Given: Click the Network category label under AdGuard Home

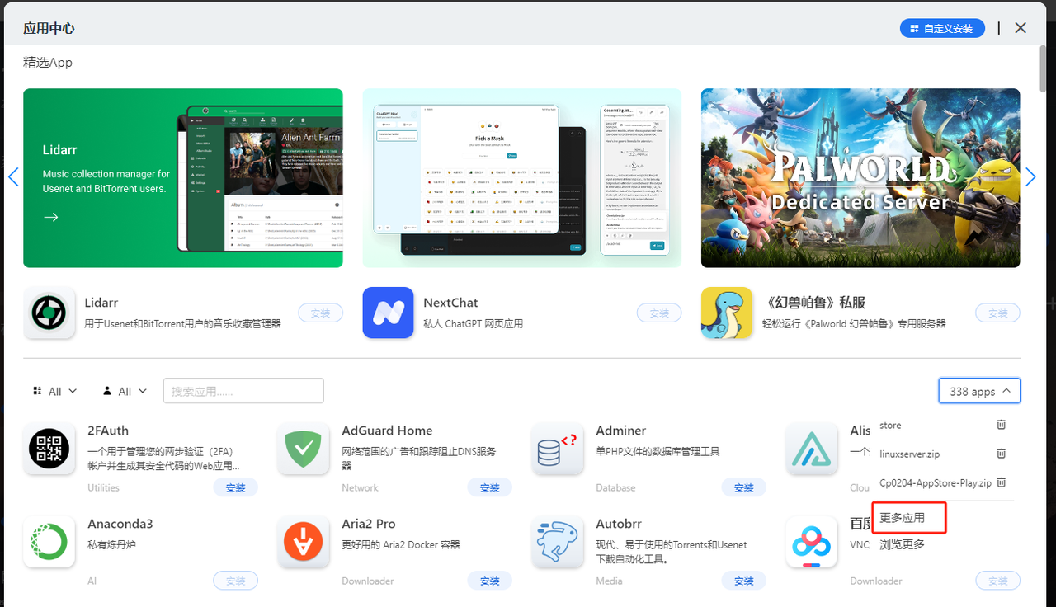Looking at the screenshot, I should (x=361, y=487).
